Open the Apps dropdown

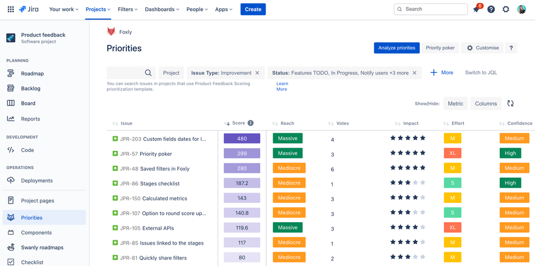(x=224, y=9)
